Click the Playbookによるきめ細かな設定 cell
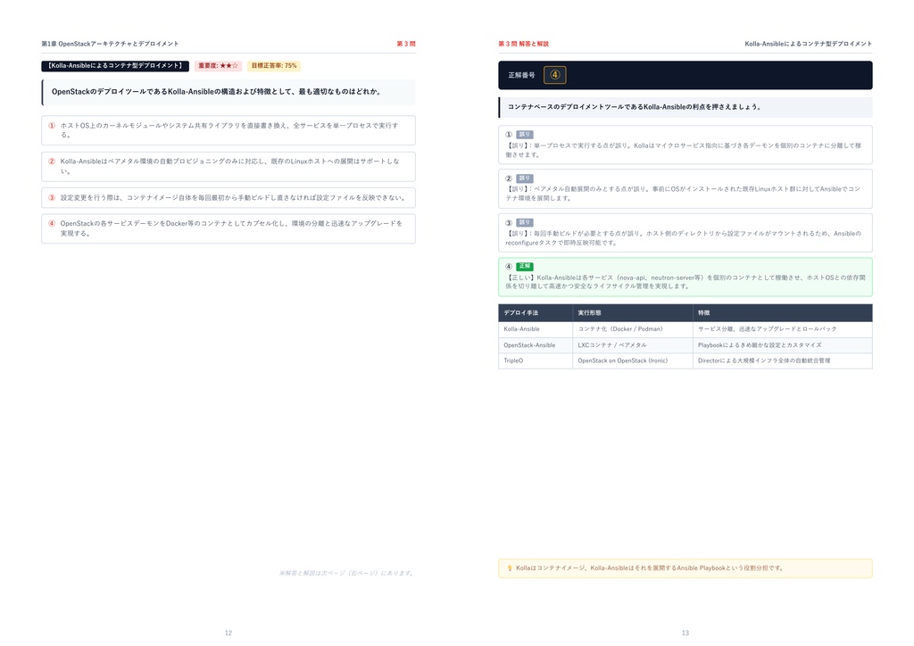The height and width of the screenshot is (646, 914). (782, 345)
